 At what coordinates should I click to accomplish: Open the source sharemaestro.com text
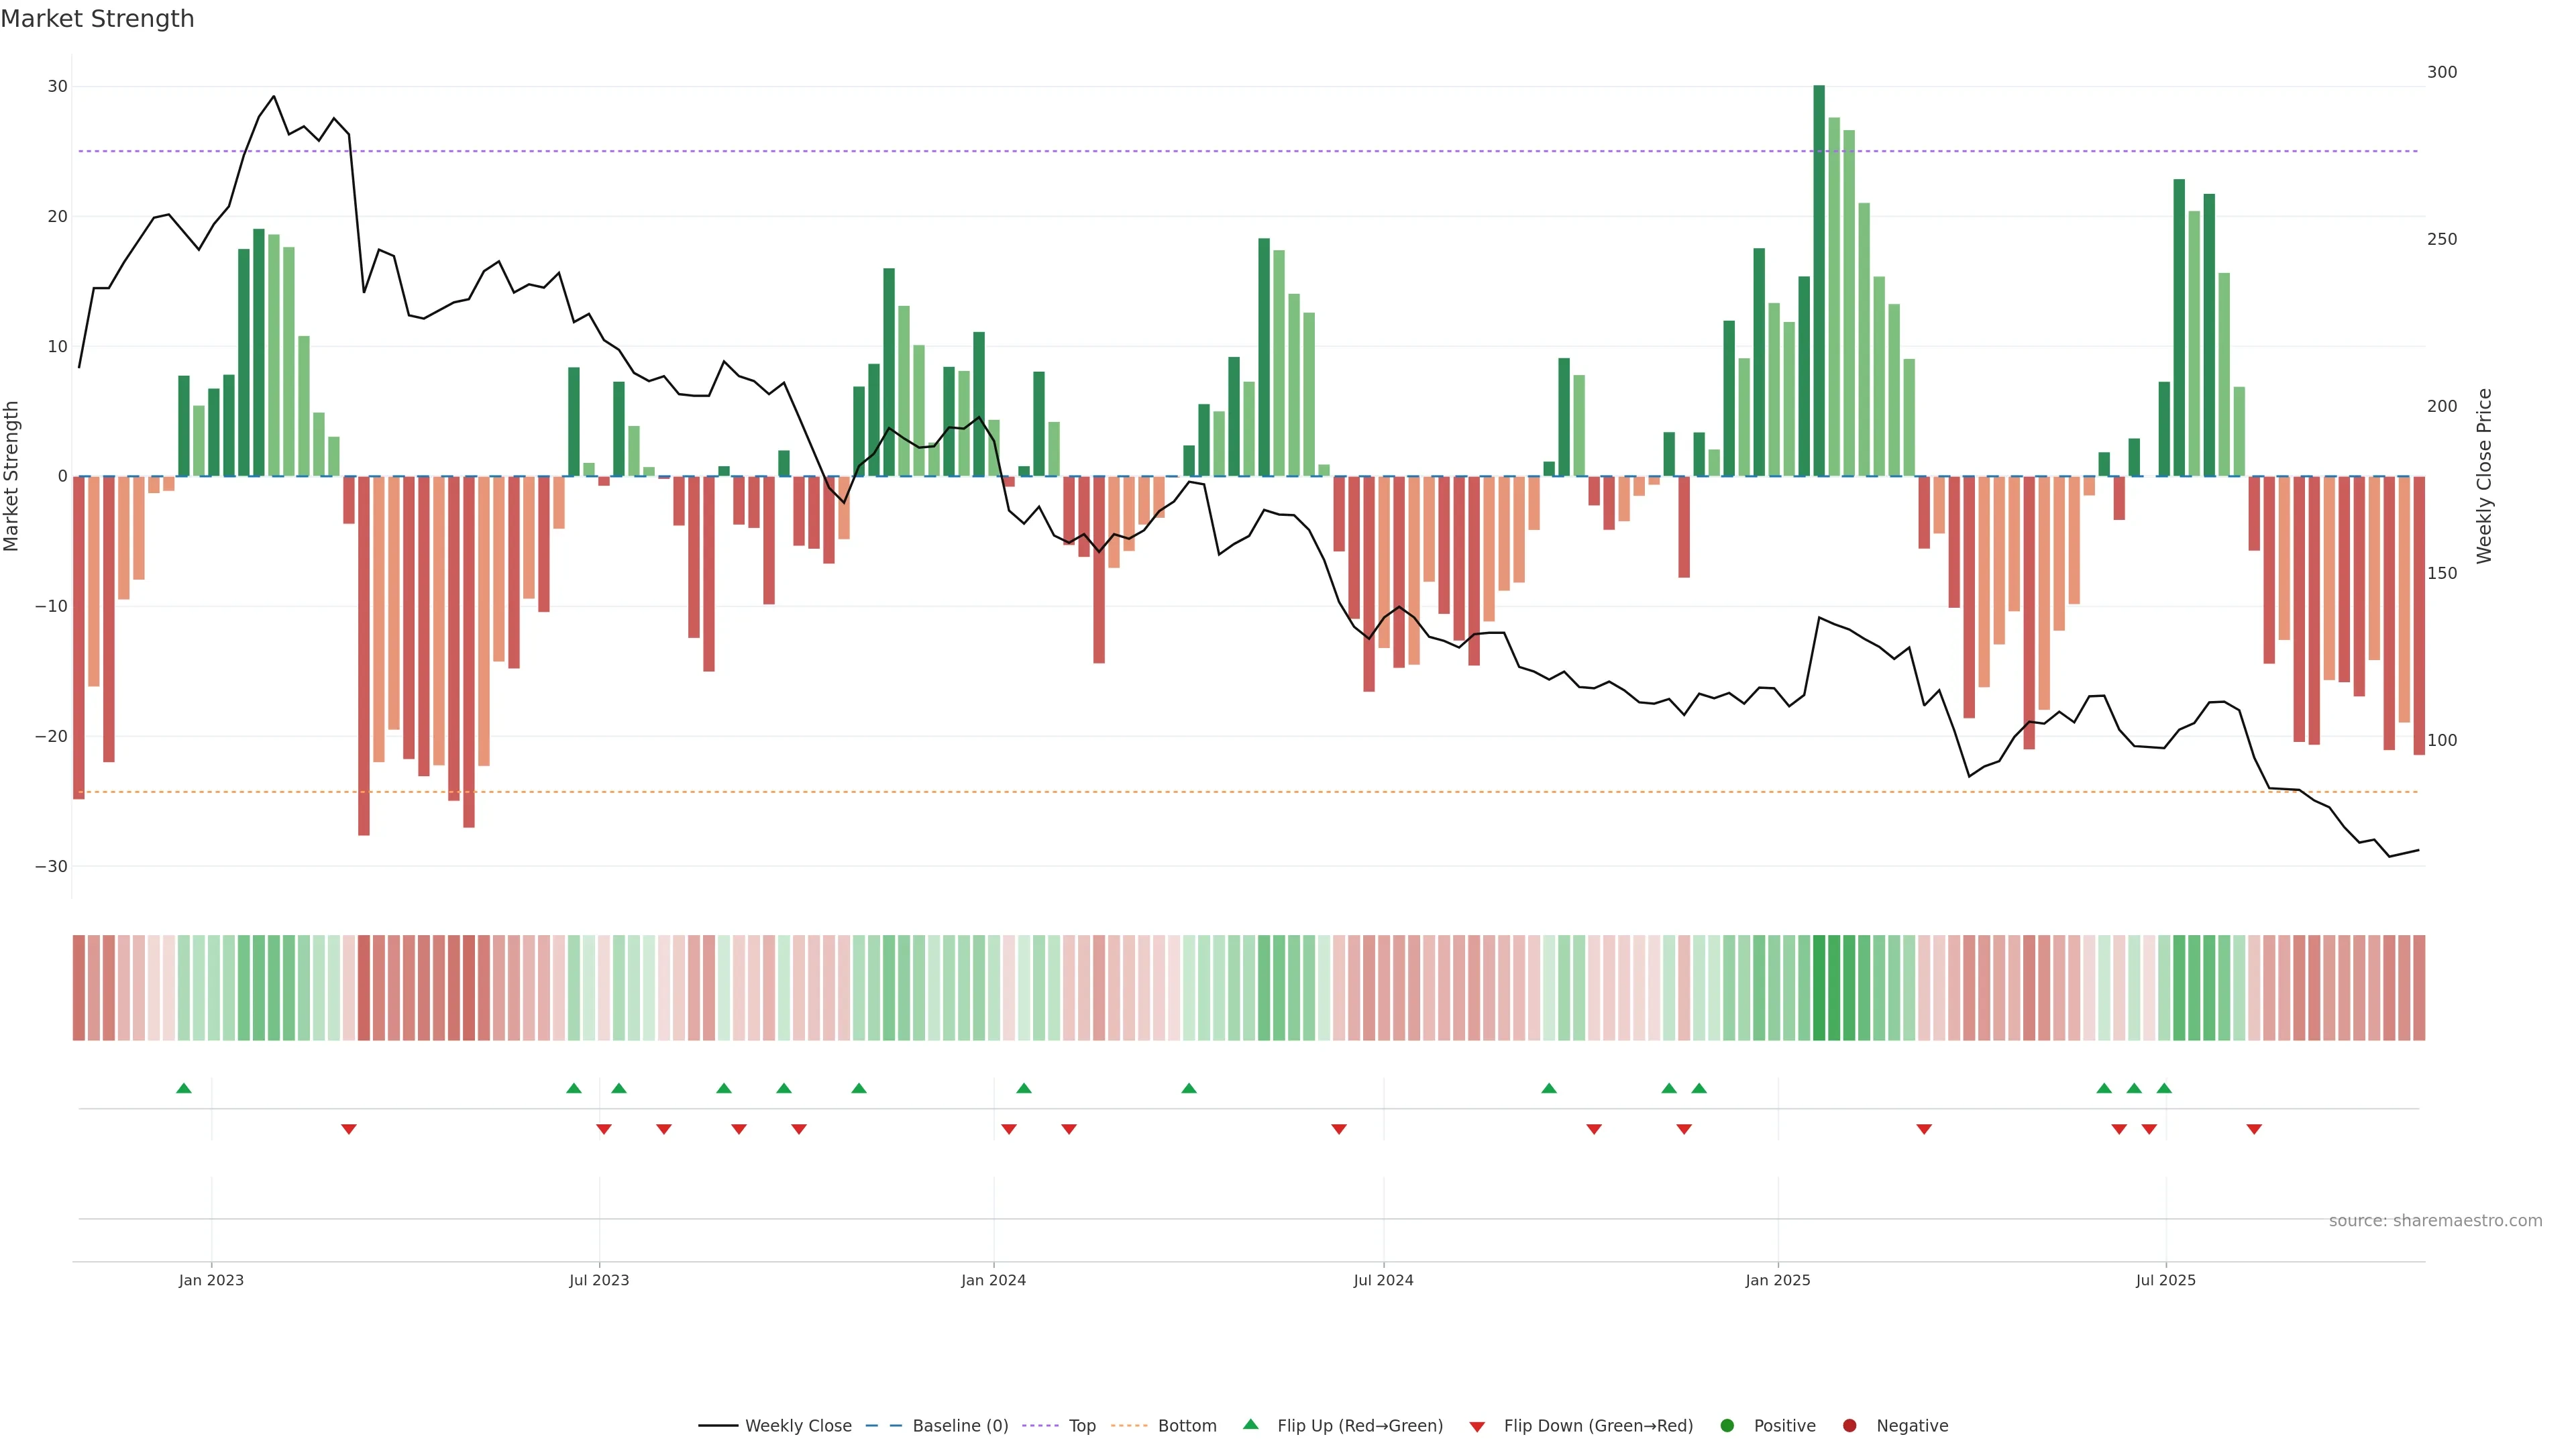(x=2435, y=1221)
